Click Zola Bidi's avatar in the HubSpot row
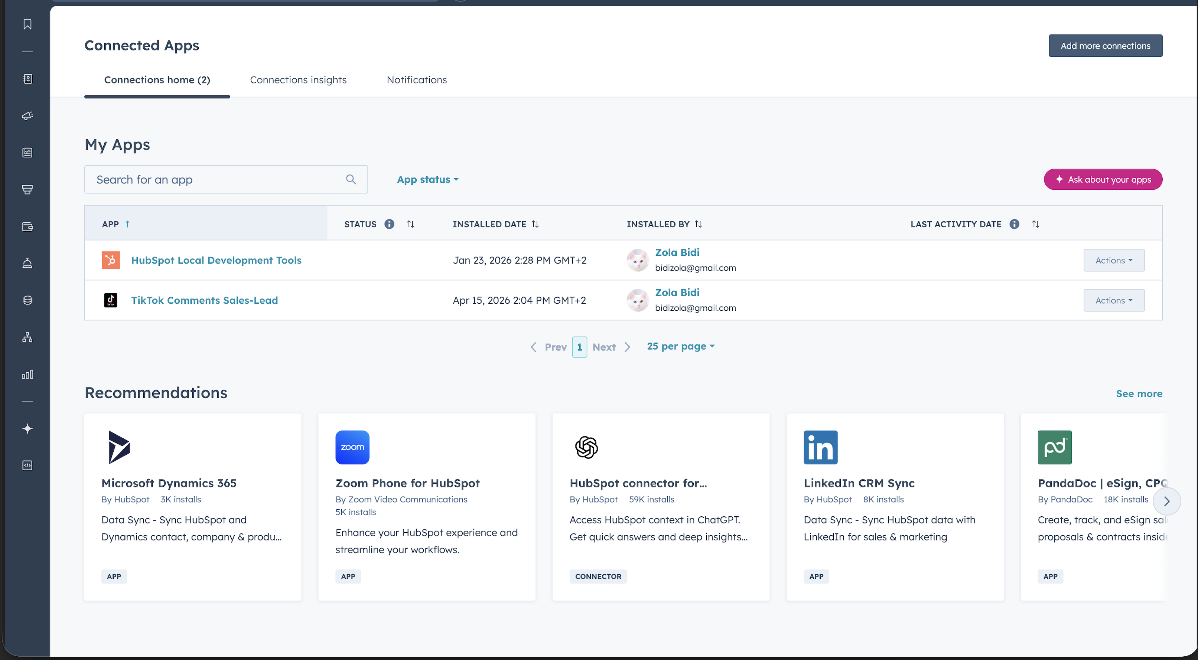 (638, 260)
